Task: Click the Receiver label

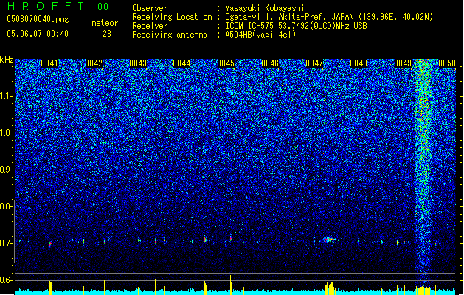Action: point(150,26)
